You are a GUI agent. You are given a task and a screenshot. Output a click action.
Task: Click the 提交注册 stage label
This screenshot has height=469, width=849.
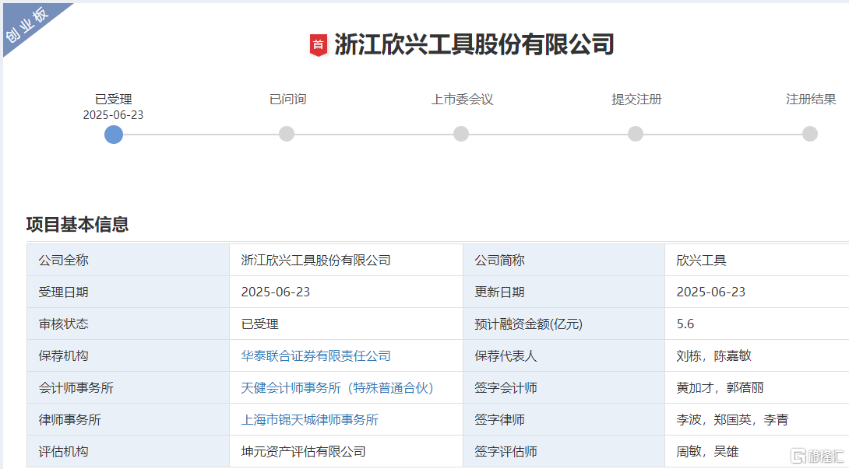coord(636,100)
